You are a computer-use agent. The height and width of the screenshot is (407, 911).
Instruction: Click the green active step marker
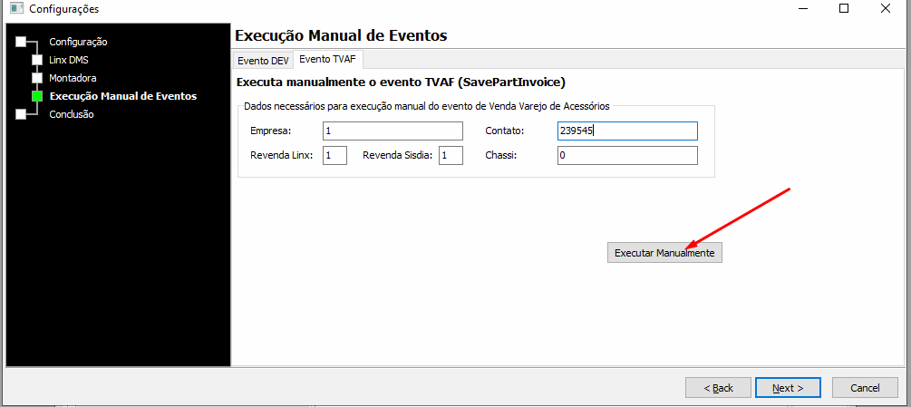(x=37, y=96)
